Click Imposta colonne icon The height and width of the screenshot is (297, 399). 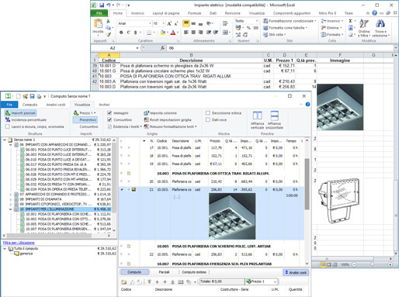point(146,113)
